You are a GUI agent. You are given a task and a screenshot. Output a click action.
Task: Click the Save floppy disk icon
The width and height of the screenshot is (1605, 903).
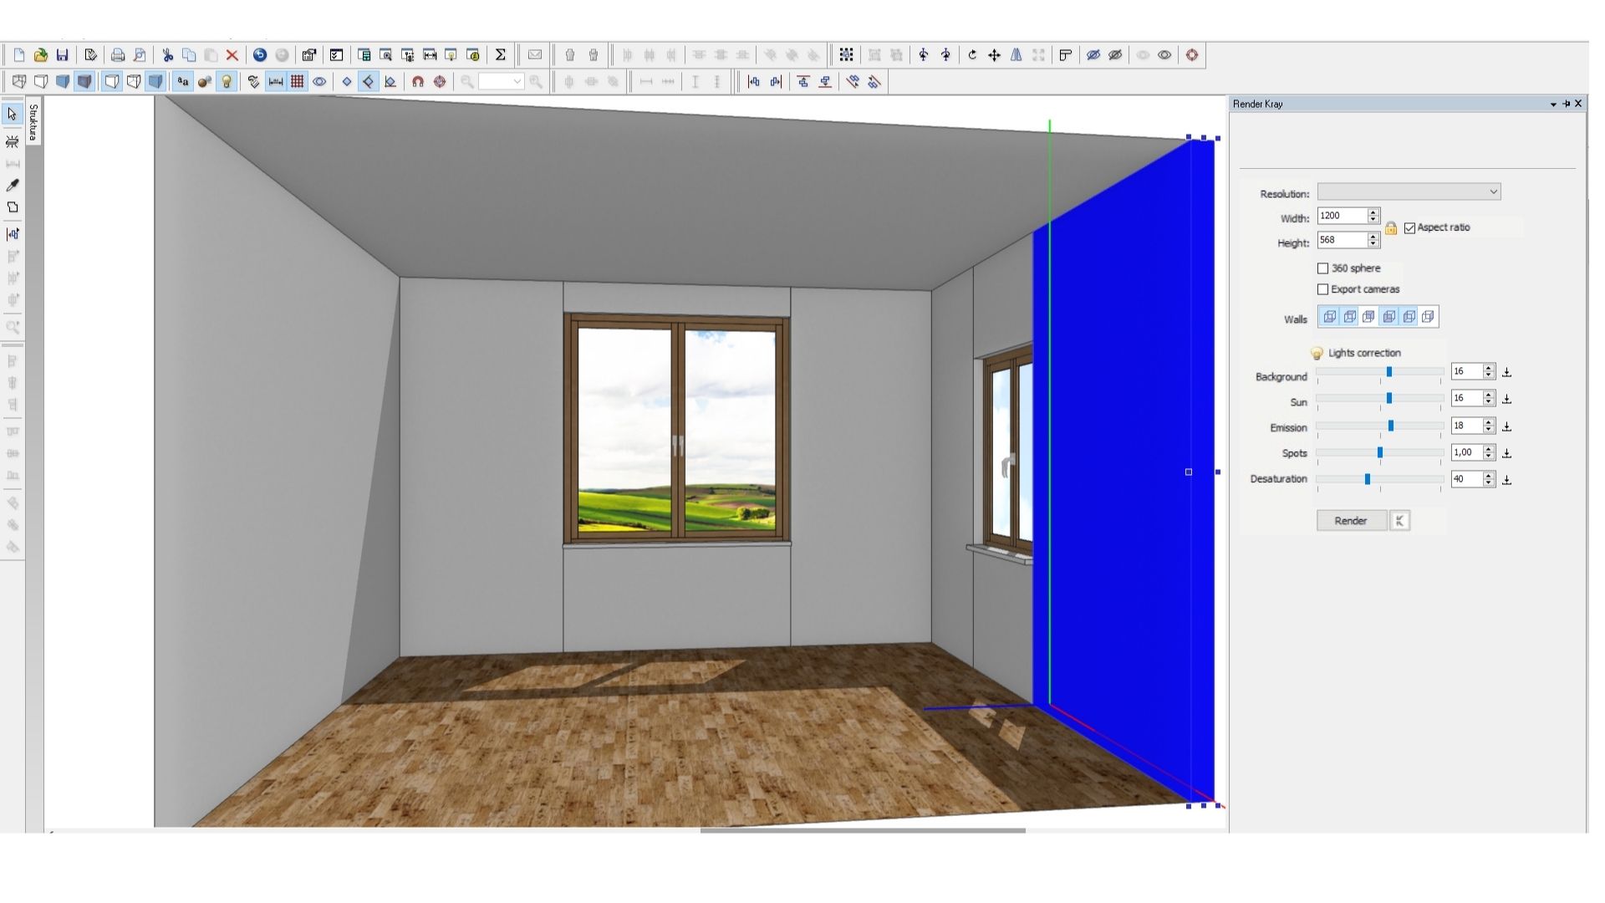[62, 55]
